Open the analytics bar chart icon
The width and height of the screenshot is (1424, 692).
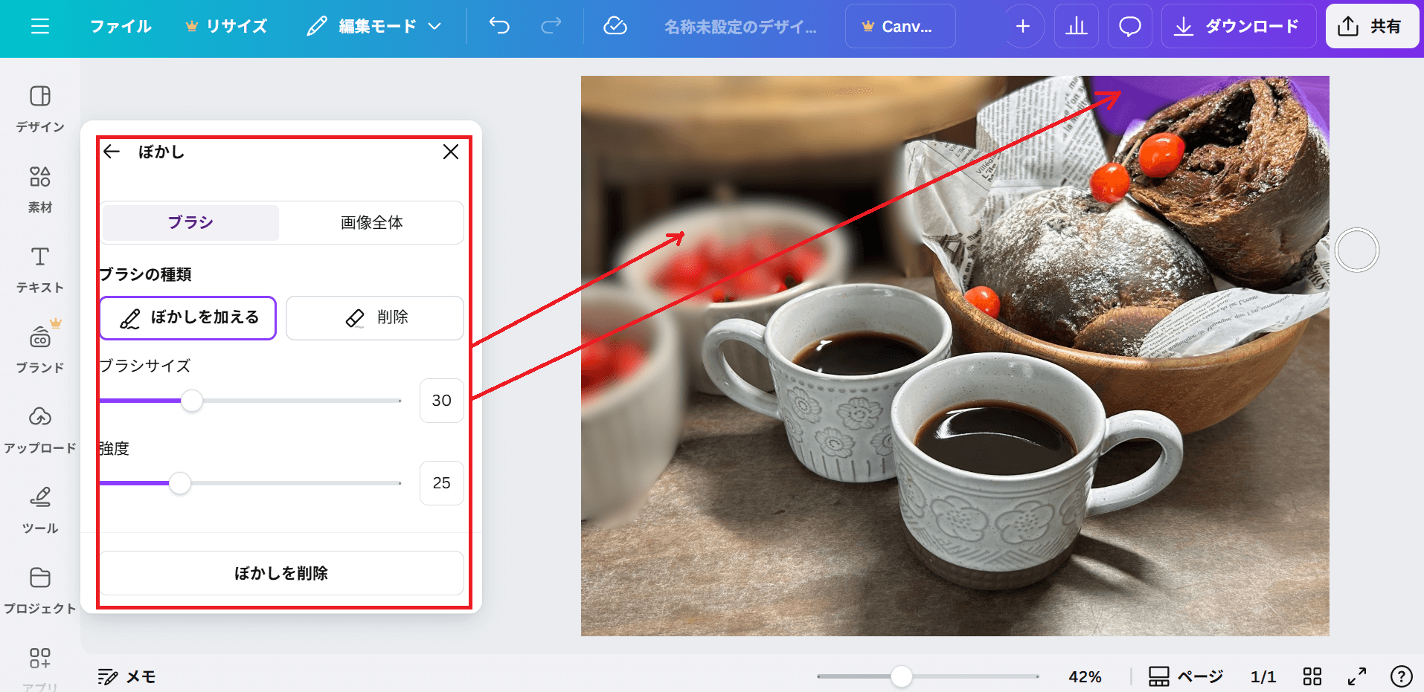1076,27
